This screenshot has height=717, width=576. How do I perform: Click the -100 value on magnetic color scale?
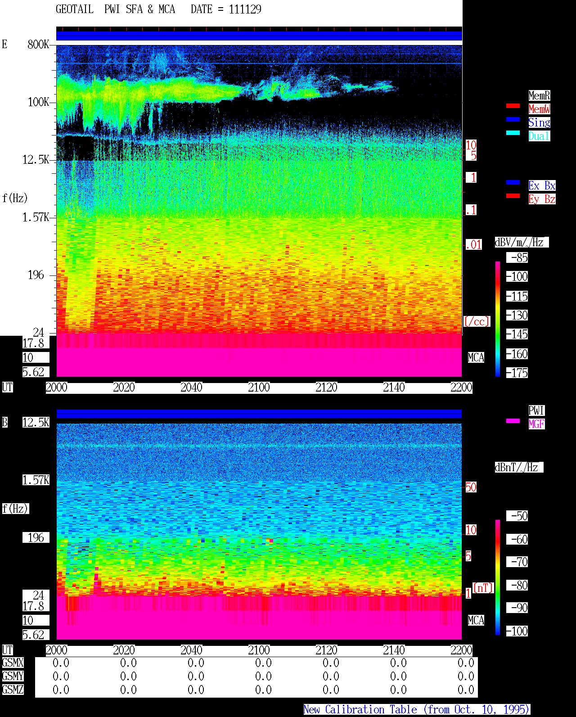[517, 631]
